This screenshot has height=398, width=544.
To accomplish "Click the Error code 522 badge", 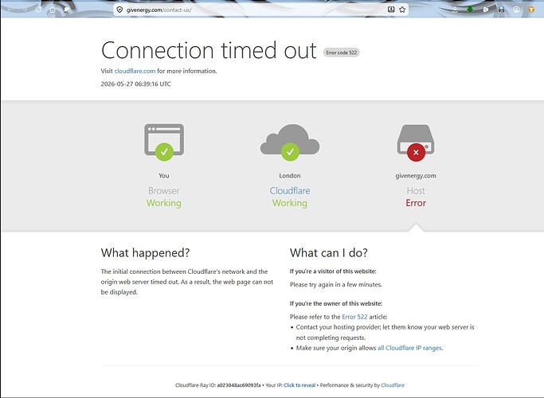I will (x=342, y=53).
